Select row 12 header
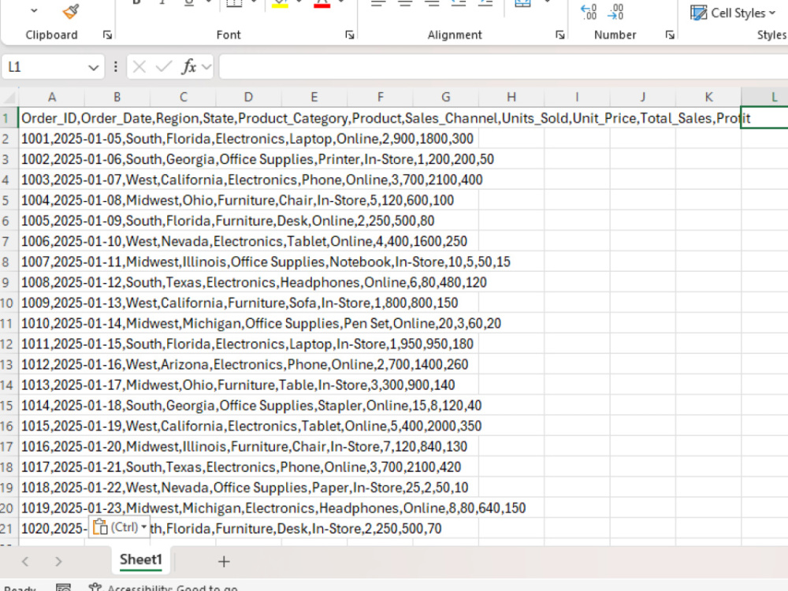This screenshot has width=788, height=591. (9, 344)
